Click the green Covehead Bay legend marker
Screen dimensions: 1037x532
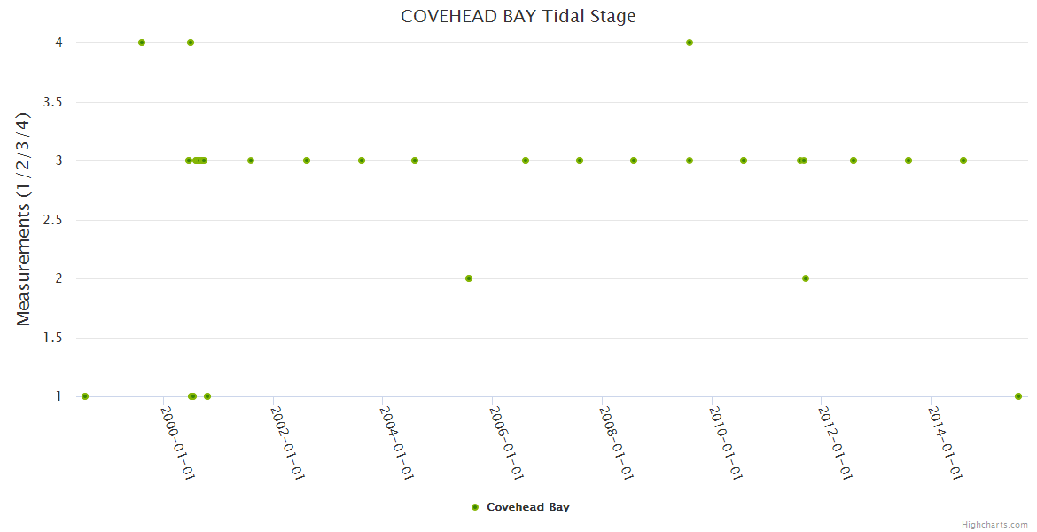tap(475, 507)
